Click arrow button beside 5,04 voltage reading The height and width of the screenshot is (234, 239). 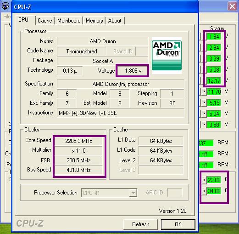pos(204,114)
